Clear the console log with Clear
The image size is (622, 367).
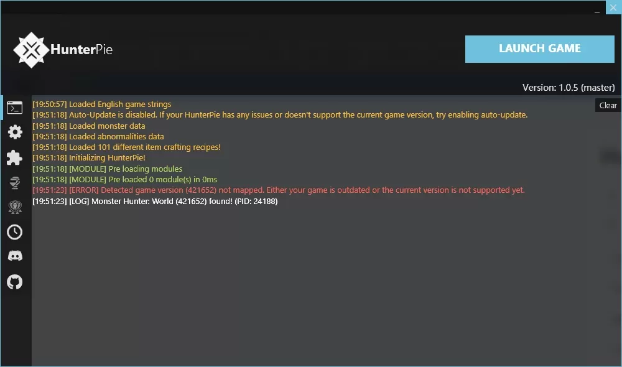[608, 106]
